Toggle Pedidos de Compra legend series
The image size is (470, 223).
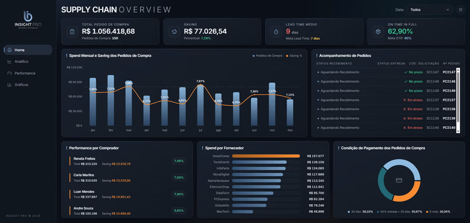pyautogui.click(x=267, y=56)
